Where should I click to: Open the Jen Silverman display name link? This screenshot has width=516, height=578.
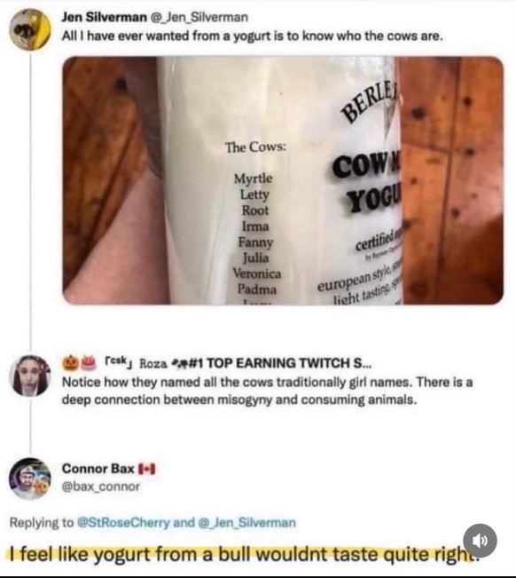(104, 17)
